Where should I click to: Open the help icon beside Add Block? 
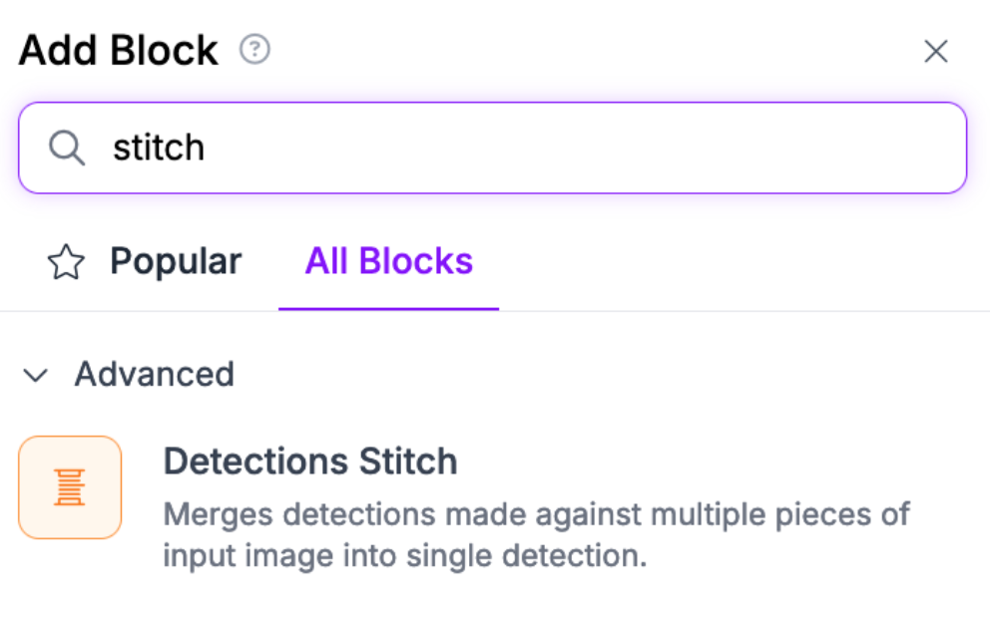(255, 50)
